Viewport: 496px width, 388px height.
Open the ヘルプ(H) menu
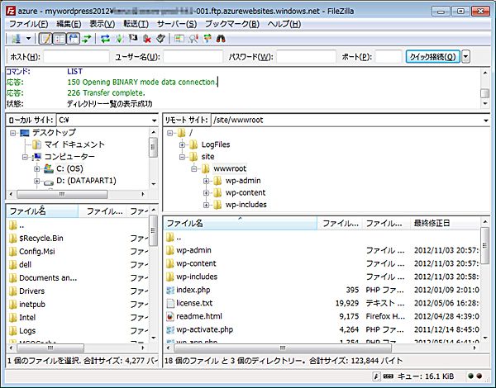pyautogui.click(x=284, y=24)
